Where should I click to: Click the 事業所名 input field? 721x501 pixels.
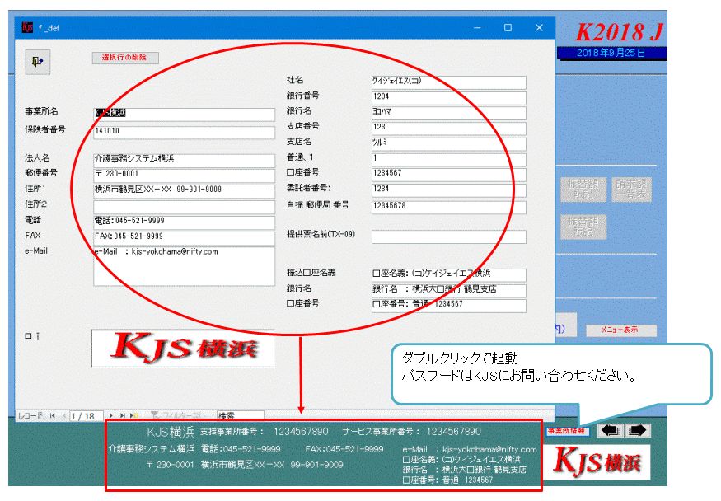tap(183, 114)
